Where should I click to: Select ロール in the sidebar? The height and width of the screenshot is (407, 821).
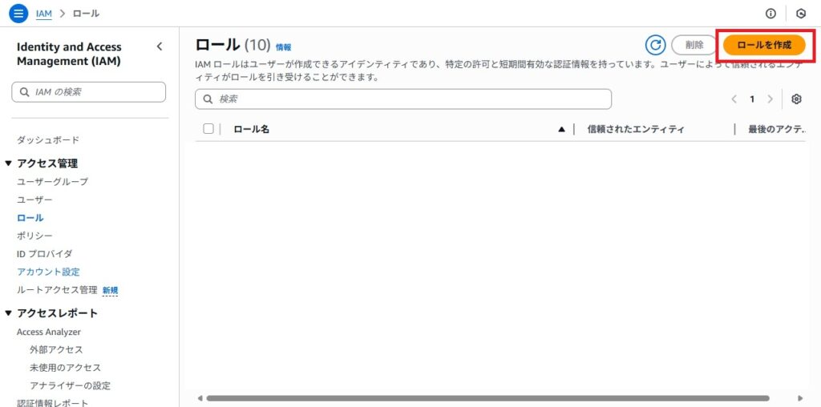pyautogui.click(x=30, y=218)
